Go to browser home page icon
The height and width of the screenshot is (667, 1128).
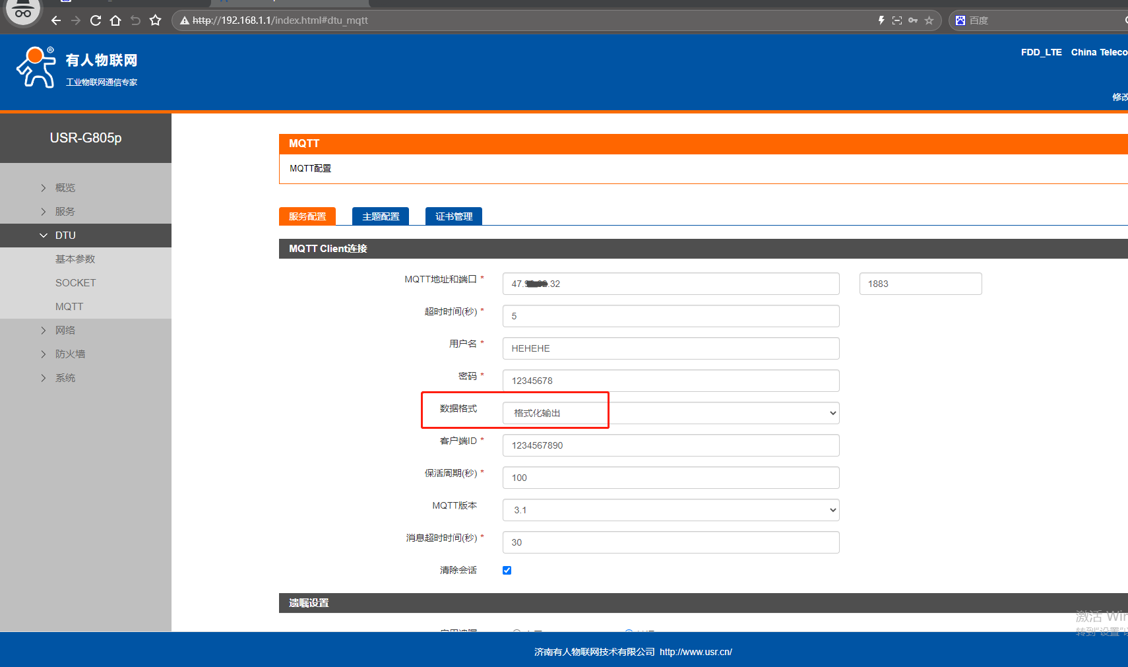(115, 20)
